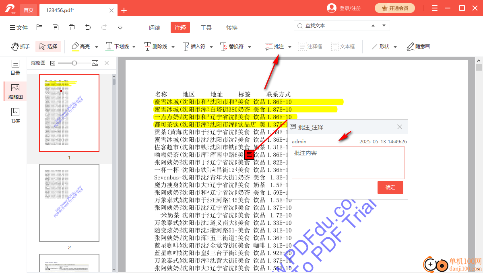Go to previous search result arrow
This screenshot has height=273, width=483.
pyautogui.click(x=373, y=25)
